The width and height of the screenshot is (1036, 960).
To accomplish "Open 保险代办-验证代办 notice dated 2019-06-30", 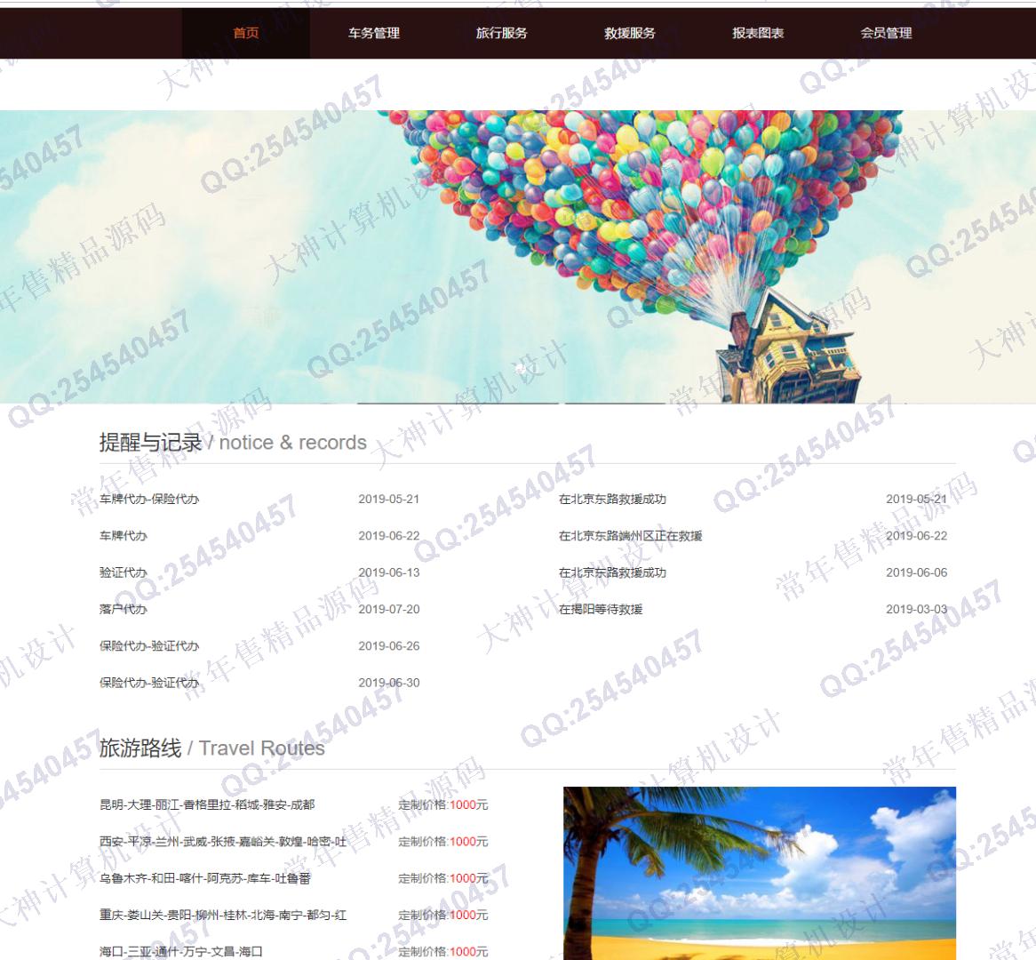I will pos(149,683).
